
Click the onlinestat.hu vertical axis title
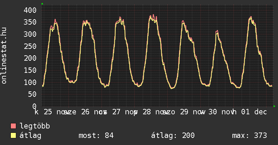pyautogui.click(x=4, y=56)
